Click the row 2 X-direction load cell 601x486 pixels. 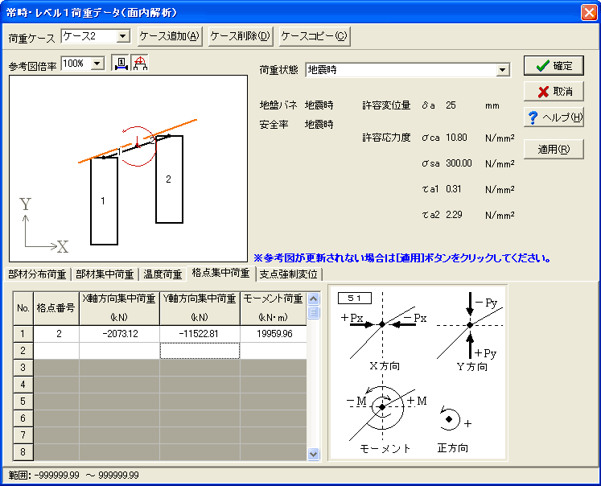[120, 351]
